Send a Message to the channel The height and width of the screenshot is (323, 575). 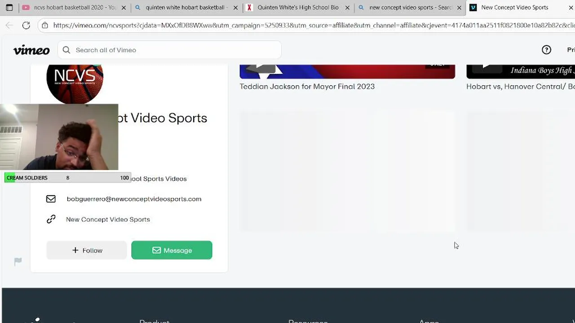[172, 250]
